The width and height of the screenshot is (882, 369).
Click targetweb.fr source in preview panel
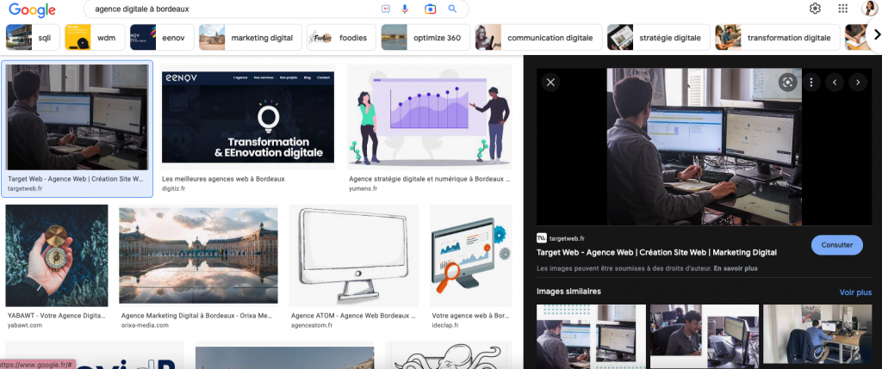coord(567,238)
